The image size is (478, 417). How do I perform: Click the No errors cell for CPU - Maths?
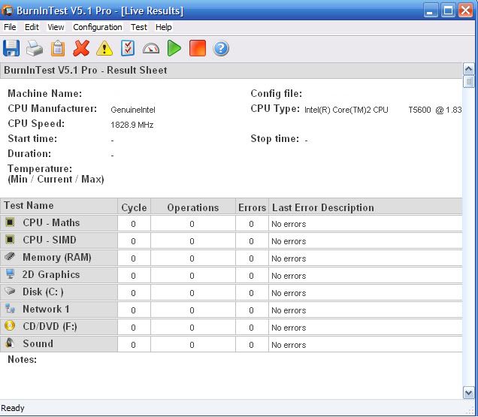tap(365, 224)
